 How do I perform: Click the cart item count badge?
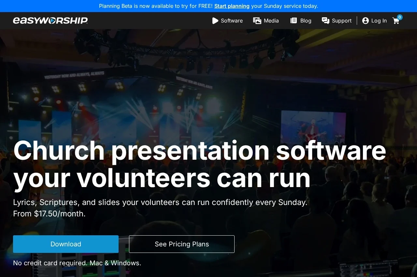coord(400,17)
